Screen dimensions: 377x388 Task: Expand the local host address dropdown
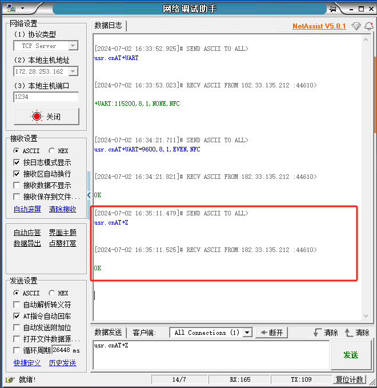[x=73, y=71]
